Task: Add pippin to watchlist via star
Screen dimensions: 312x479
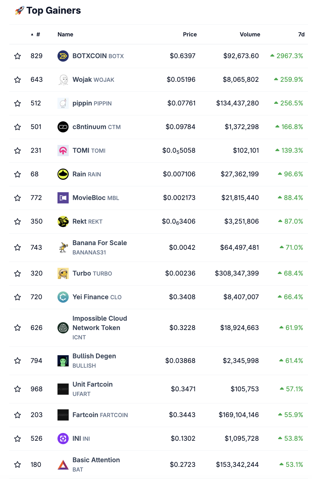Action: coord(17,103)
